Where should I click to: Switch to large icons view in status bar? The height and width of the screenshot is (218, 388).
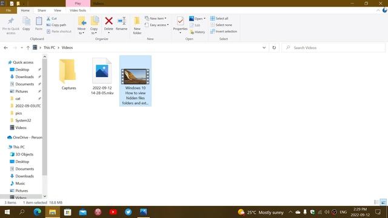383,202
